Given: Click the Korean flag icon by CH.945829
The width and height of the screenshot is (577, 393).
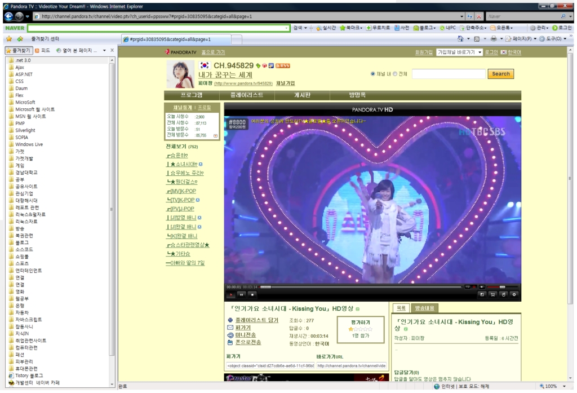Looking at the screenshot, I should (x=204, y=65).
